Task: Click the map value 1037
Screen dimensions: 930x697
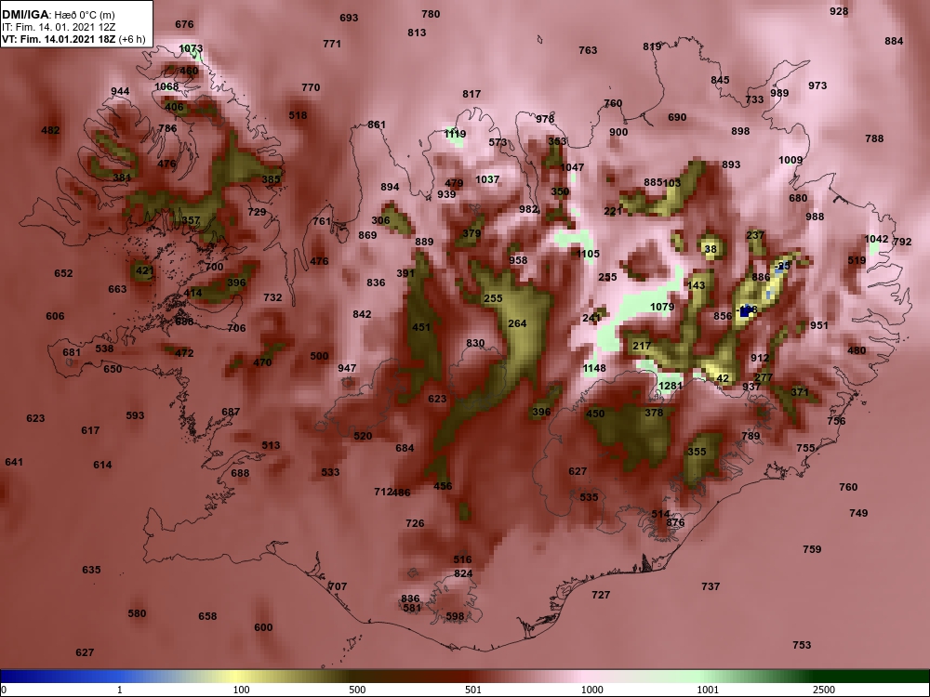Action: 487,179
